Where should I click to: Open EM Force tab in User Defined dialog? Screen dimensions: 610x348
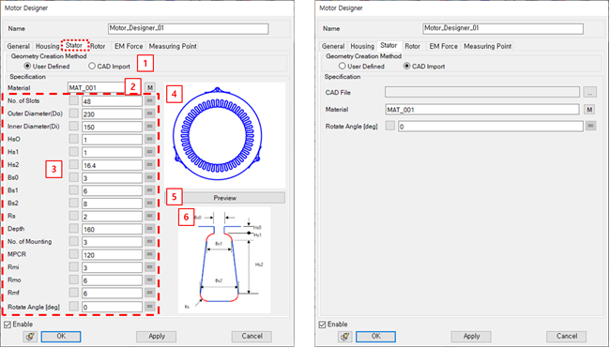click(129, 46)
